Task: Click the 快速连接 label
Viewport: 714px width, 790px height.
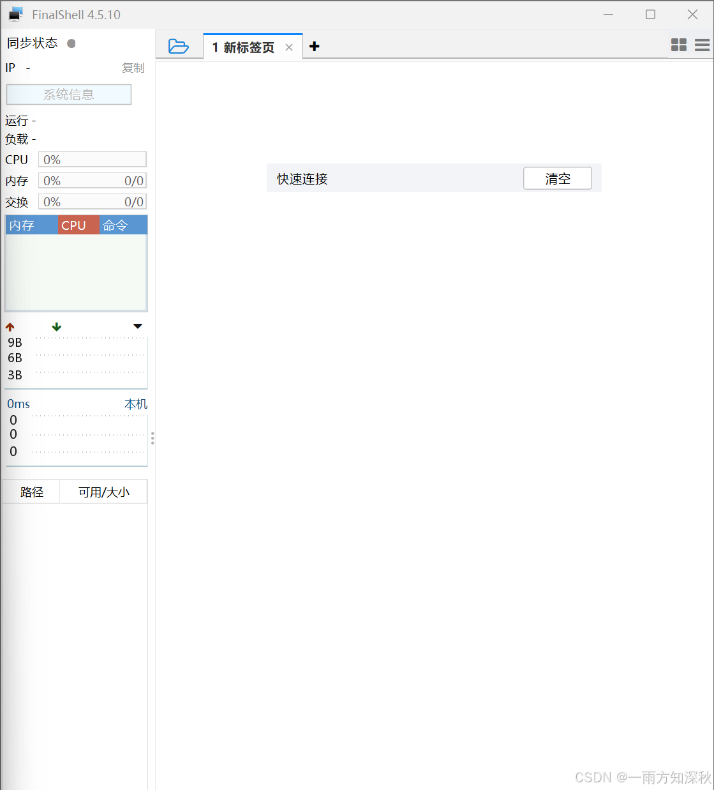Action: pyautogui.click(x=302, y=179)
